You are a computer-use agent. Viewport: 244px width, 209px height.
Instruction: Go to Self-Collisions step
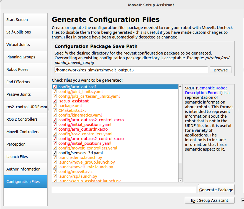(25, 32)
